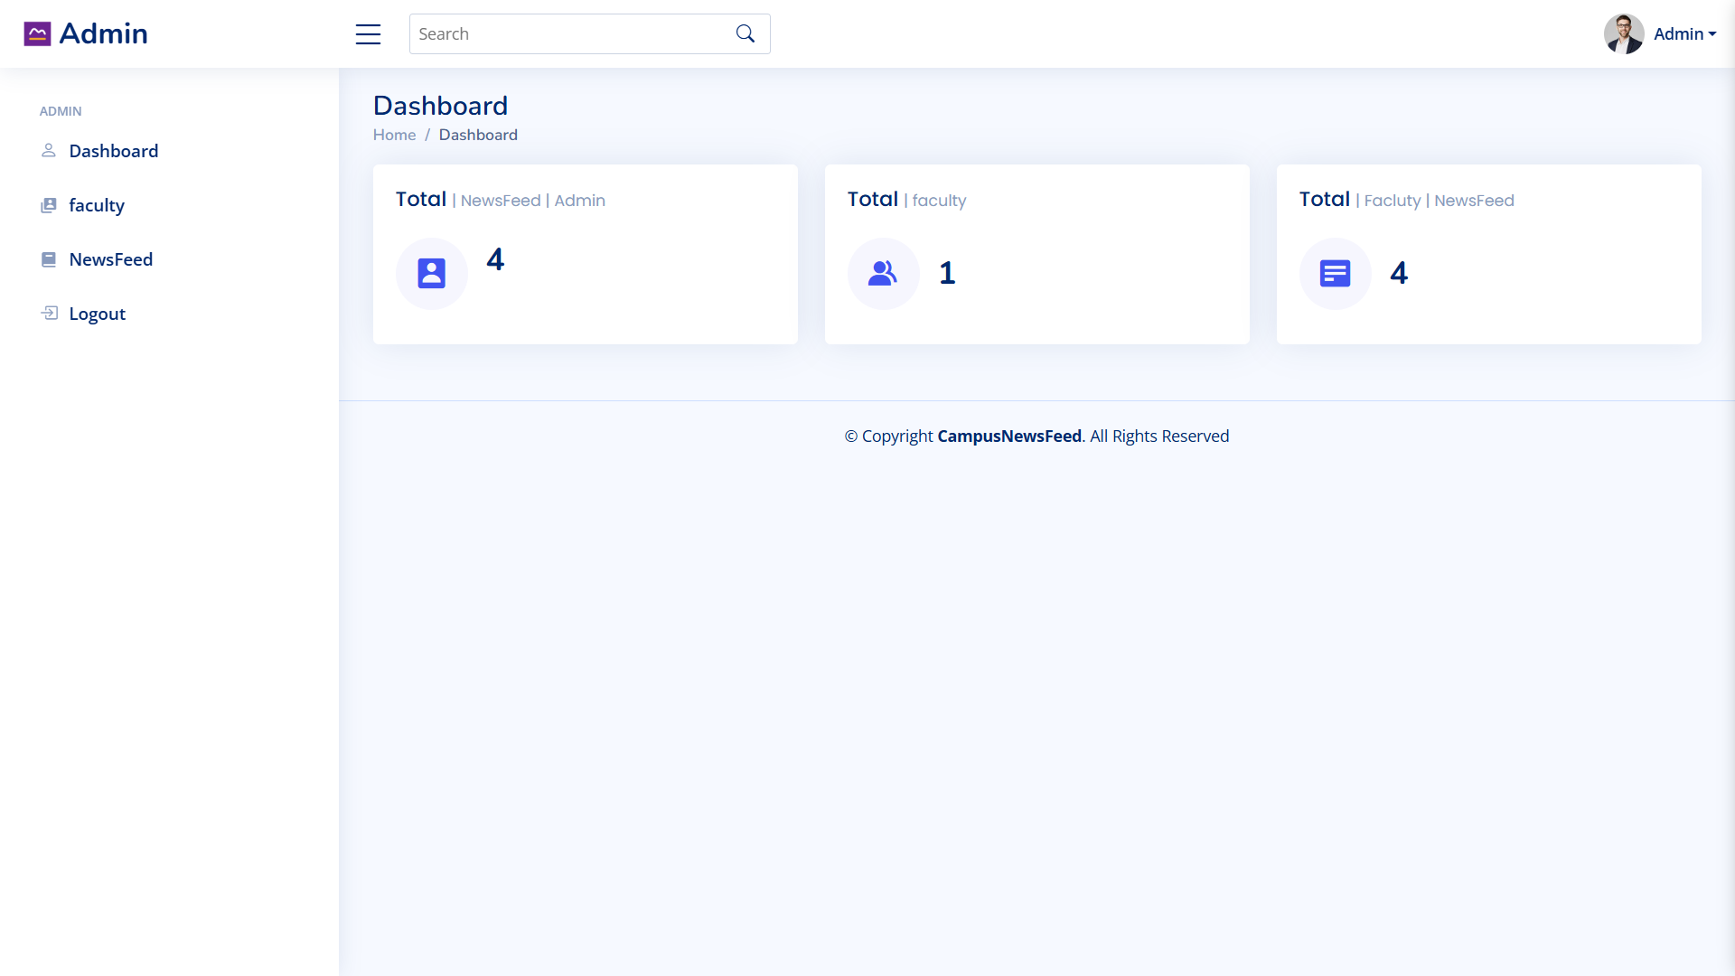Click the person badge icon on NewsFeed Admin card
Screen dimensions: 1735x976
(431, 273)
